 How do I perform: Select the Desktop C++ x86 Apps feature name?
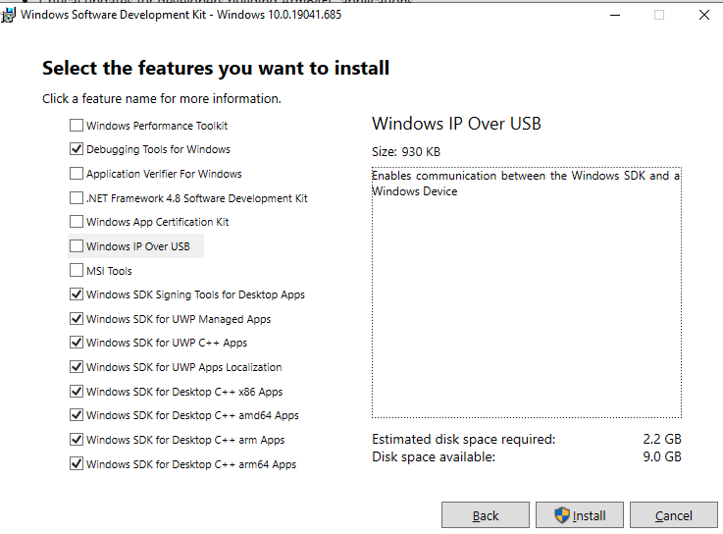pos(184,392)
